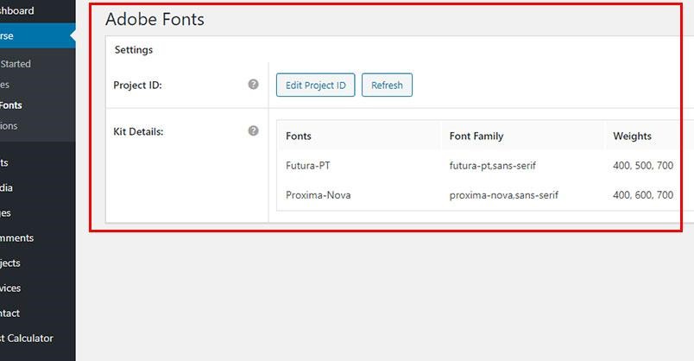Open the Kit Details help icon
This screenshot has height=361, width=694.
click(253, 130)
